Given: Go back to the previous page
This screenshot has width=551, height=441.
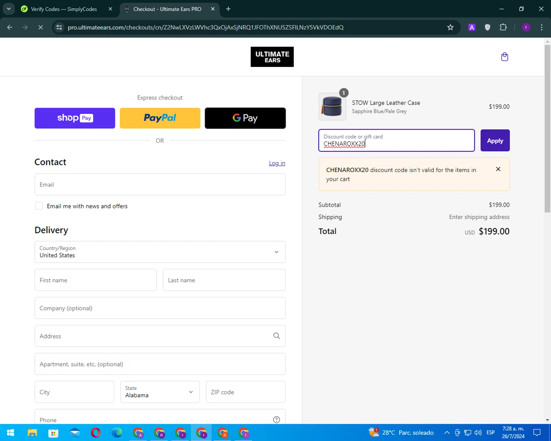Looking at the screenshot, I should [10, 27].
